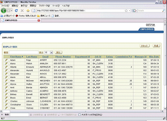Click the find-previous up arrow in find bar
The height and width of the screenshot is (121, 167).
pos(45,115)
